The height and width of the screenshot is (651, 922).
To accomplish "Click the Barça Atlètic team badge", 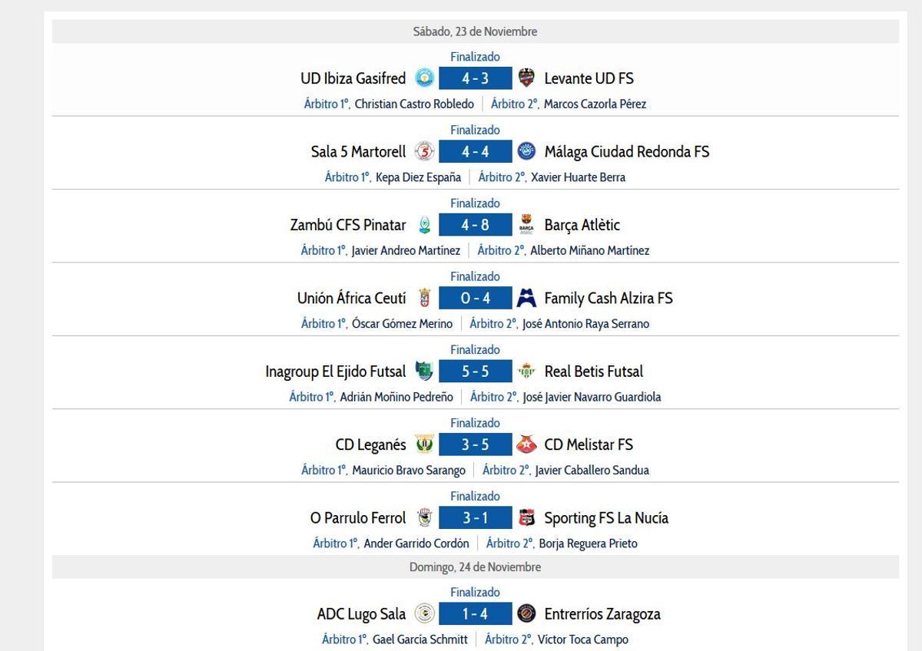I will coord(526,225).
